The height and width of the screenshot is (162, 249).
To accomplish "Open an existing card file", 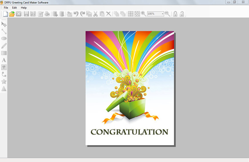I will [12, 14].
